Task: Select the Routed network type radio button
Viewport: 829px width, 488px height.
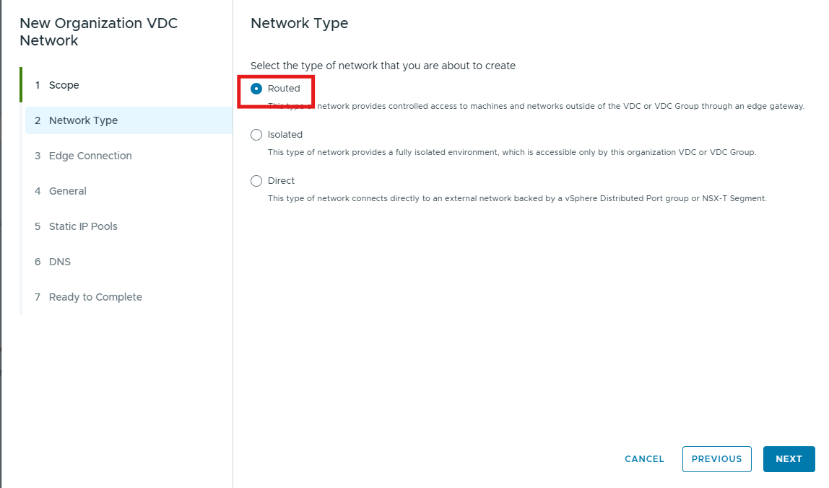Action: [x=256, y=89]
